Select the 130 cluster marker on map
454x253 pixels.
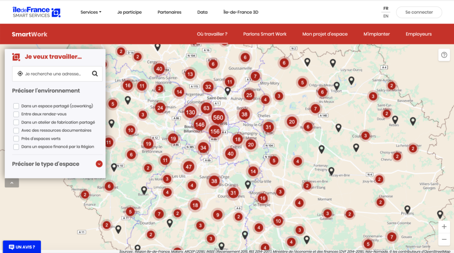[190, 113]
